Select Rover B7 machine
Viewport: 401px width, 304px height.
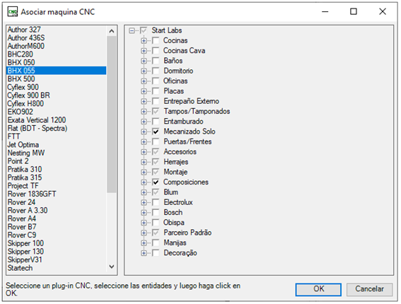point(57,227)
